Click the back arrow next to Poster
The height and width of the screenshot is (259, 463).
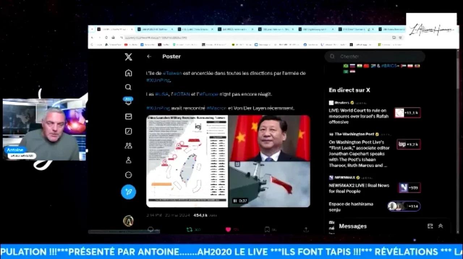coord(149,56)
